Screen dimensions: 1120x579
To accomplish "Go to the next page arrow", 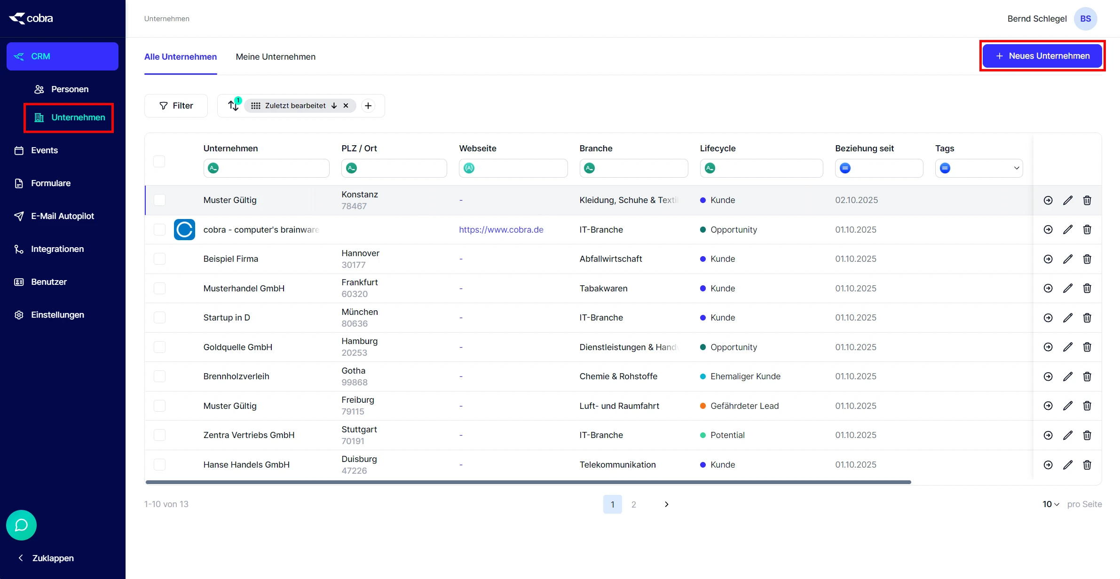I will [666, 504].
